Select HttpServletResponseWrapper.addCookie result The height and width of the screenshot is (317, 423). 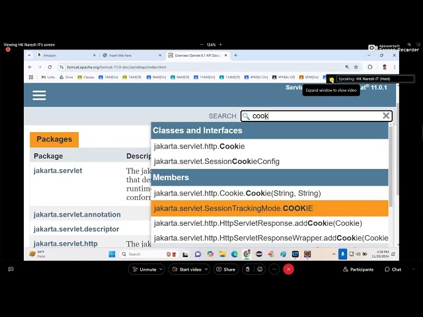point(270,238)
